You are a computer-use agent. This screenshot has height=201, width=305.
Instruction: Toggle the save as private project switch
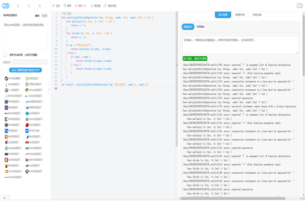(x=6, y=55)
